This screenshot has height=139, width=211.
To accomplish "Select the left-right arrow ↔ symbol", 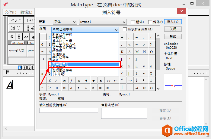I will (x=108, y=81).
